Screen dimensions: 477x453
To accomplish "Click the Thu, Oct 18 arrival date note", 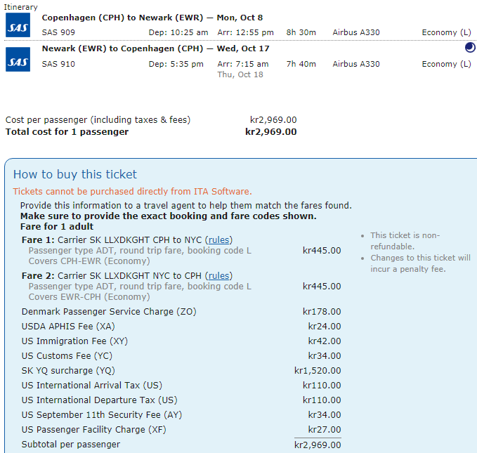I will [x=240, y=74].
